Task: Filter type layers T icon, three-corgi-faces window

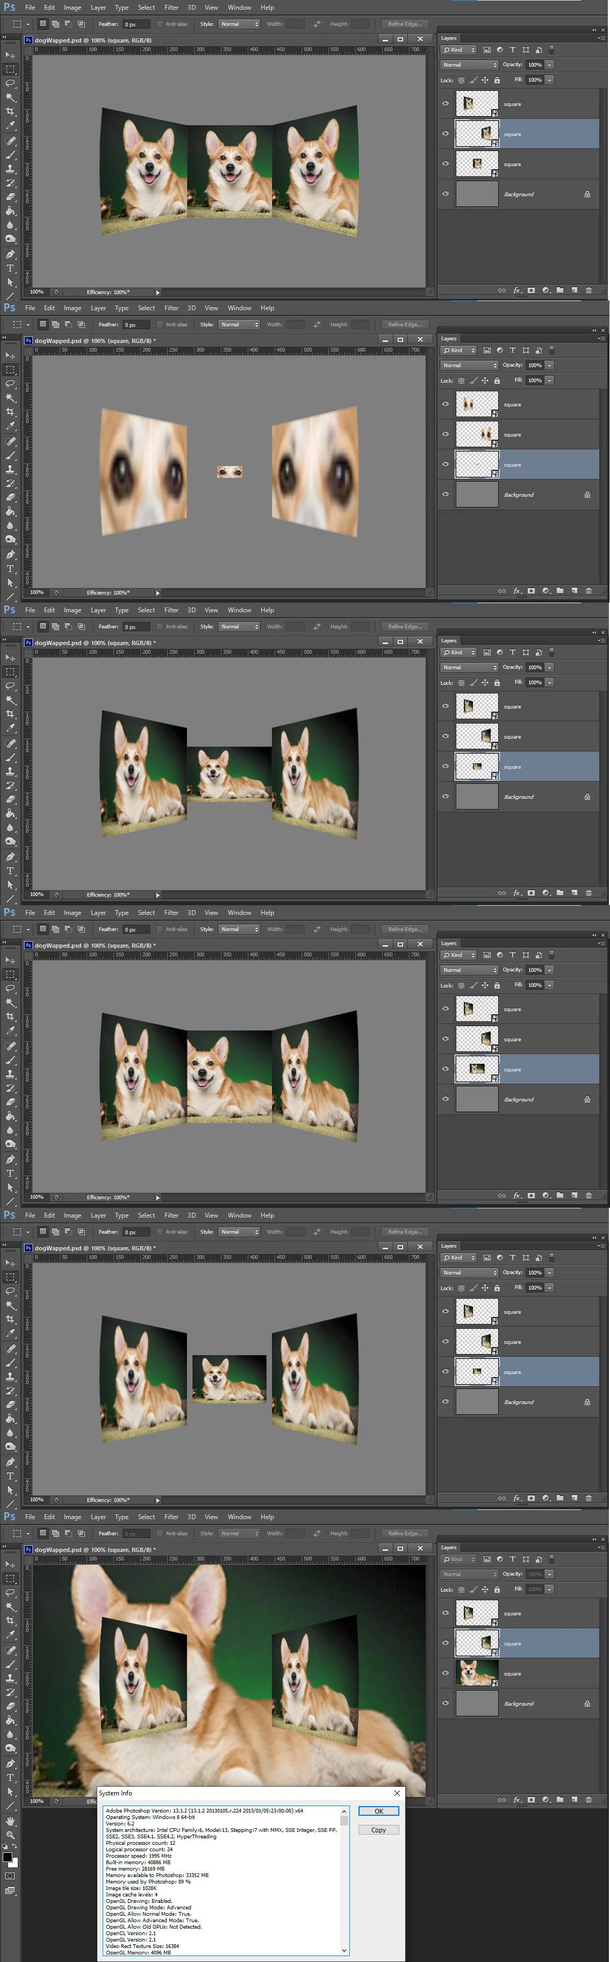Action: (x=513, y=51)
